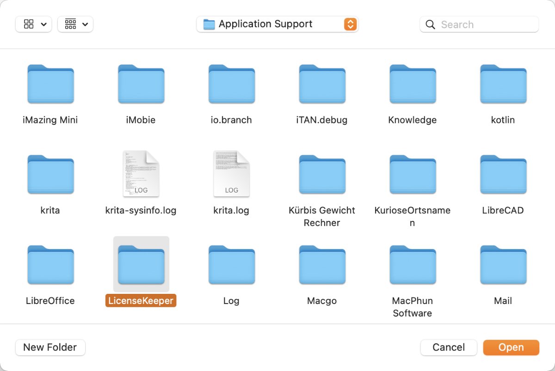
Task: Click the 'kotlin' name label
Action: tap(503, 120)
